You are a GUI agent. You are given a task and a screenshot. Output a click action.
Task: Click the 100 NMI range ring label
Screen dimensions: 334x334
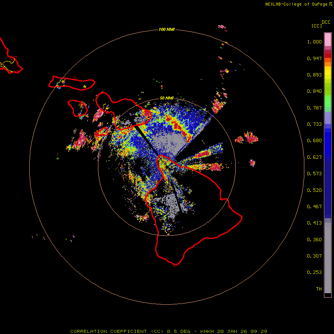pos(167,29)
